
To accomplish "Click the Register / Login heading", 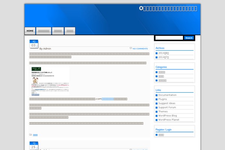I will pos(163,130).
